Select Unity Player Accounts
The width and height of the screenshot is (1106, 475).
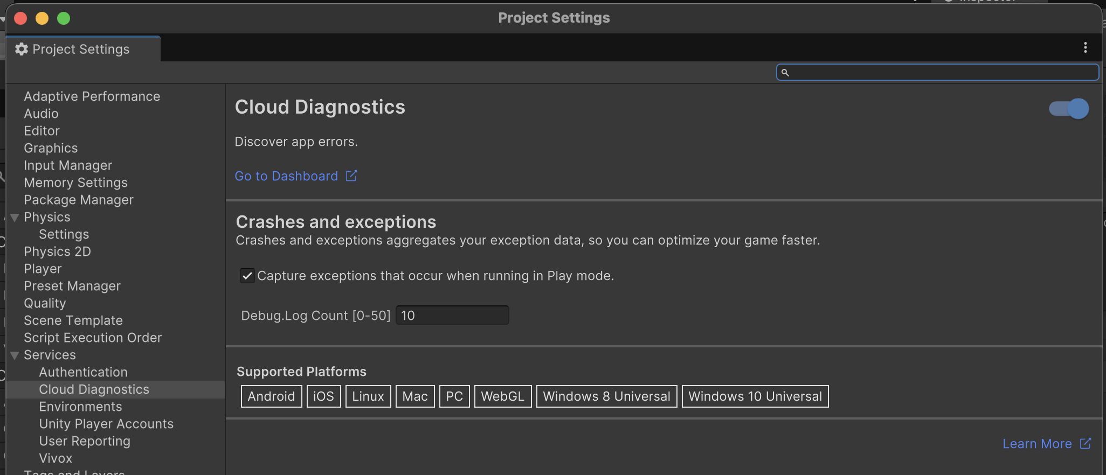[106, 424]
